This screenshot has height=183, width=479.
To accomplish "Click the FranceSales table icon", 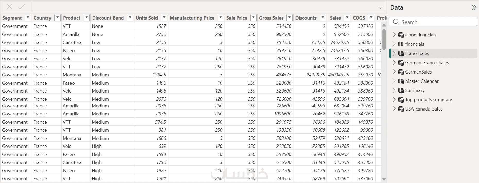I will pyautogui.click(x=401, y=53).
